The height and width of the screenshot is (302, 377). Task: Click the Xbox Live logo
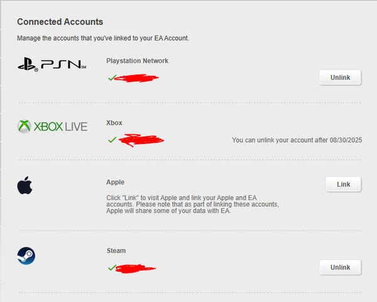coord(52,127)
